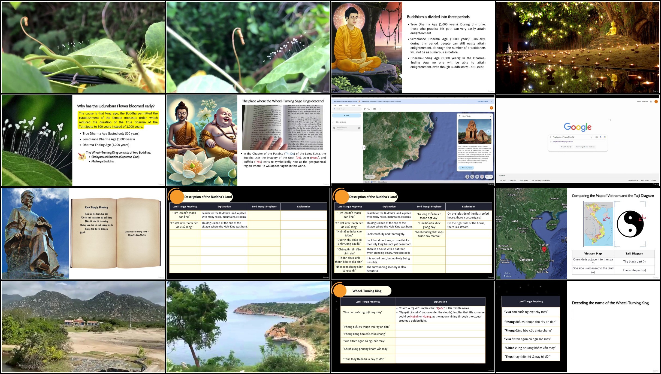Image resolution: width=661 pixels, height=374 pixels.
Task: Close the Ninh Thuận info card
Action: [x=491, y=116]
